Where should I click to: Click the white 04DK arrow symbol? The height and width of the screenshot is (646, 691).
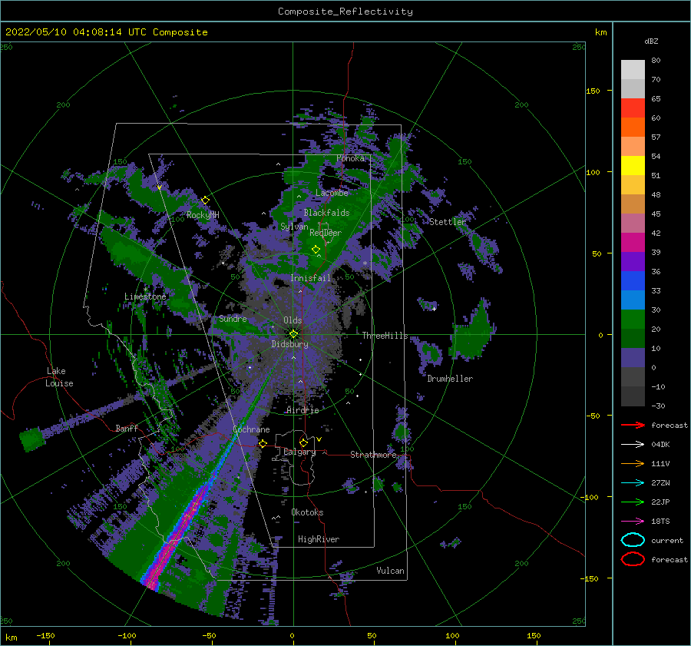[633, 445]
